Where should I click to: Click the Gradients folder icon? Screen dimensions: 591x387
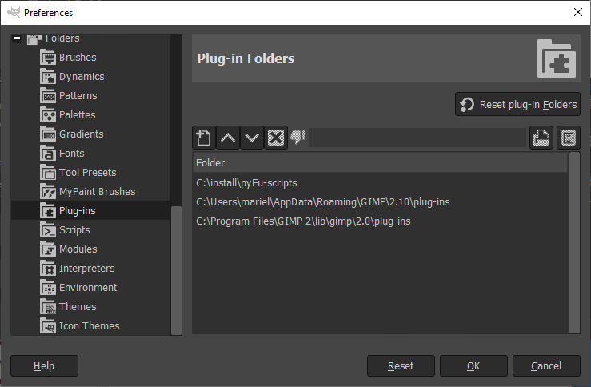click(x=48, y=134)
